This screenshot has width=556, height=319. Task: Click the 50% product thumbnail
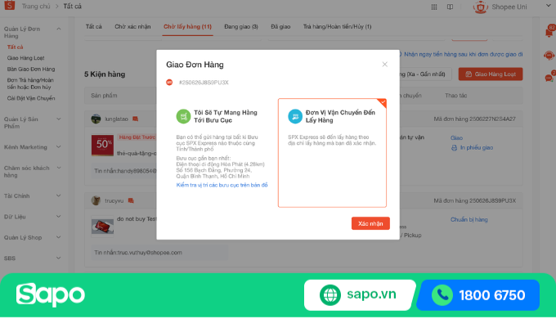tap(102, 145)
